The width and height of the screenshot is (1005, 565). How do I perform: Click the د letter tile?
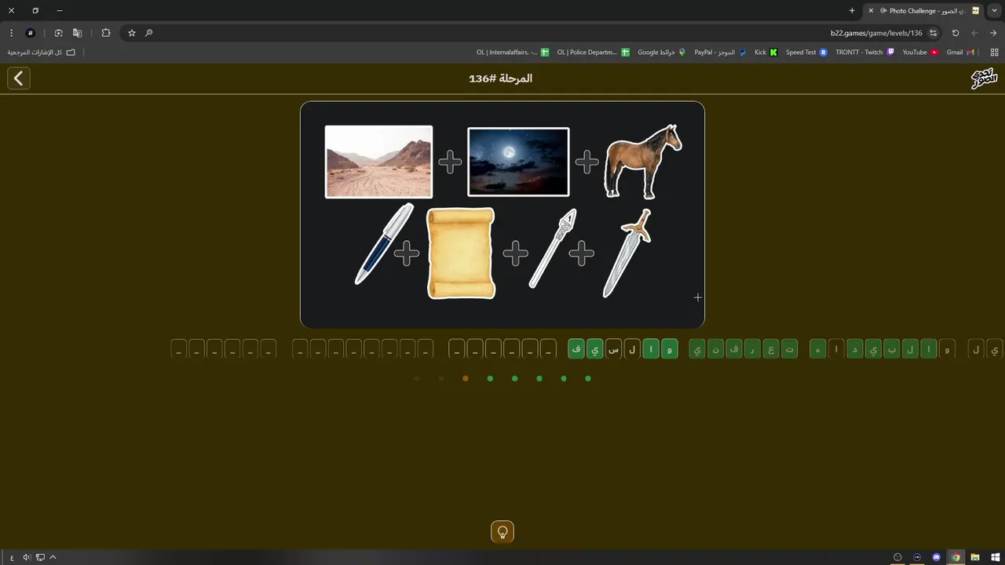(855, 349)
